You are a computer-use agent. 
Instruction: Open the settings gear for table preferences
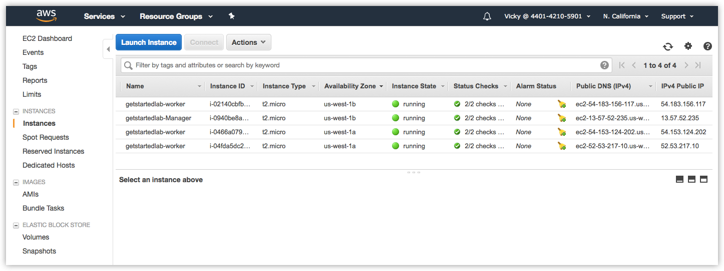click(x=688, y=46)
